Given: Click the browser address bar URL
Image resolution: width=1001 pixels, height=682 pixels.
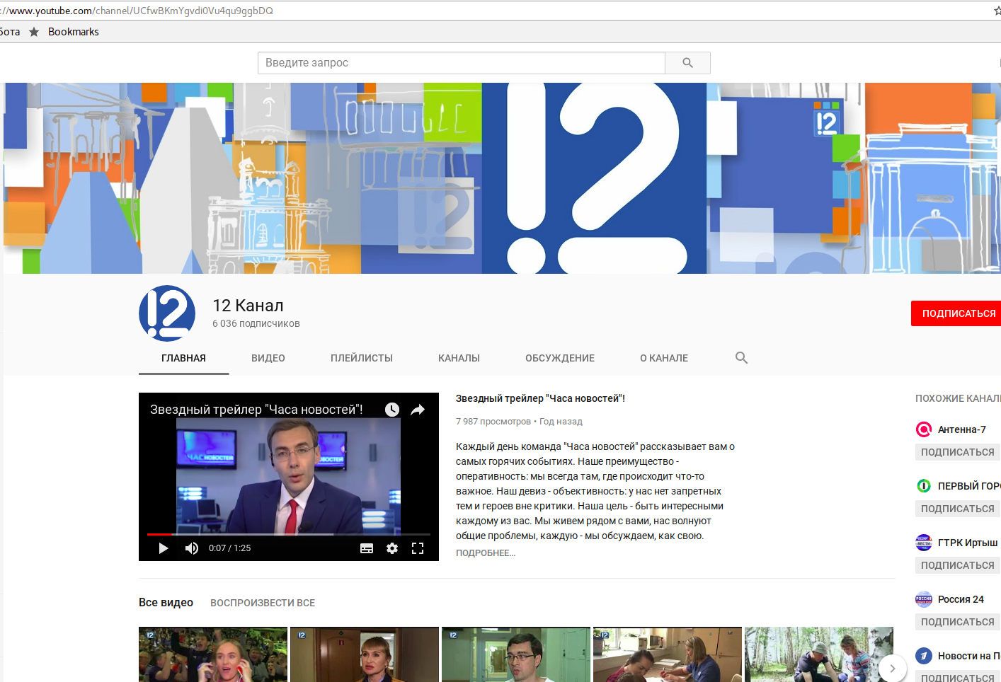Looking at the screenshot, I should [x=137, y=11].
